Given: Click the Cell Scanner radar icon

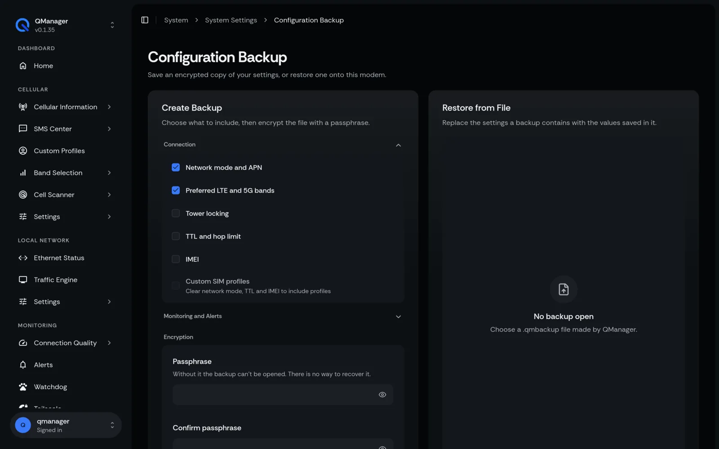Looking at the screenshot, I should pos(23,195).
